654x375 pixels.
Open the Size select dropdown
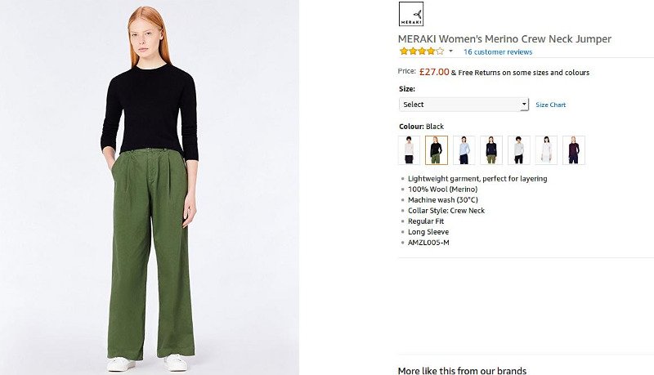tap(464, 105)
